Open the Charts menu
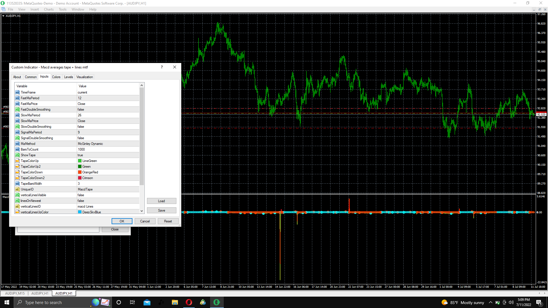 pyautogui.click(x=49, y=9)
